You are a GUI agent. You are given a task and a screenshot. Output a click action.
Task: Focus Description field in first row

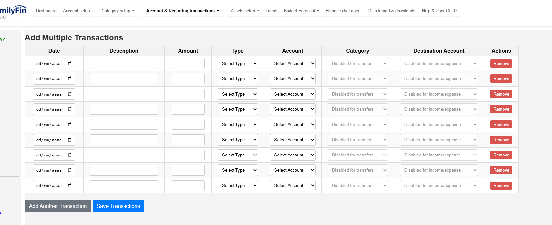point(124,63)
